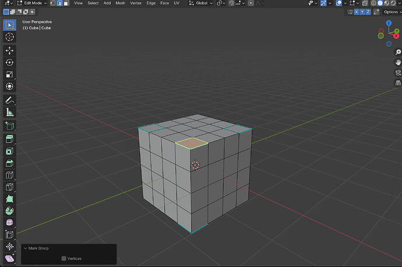Toggle proportional editing
The width and height of the screenshot is (402, 267).
[x=251, y=3]
